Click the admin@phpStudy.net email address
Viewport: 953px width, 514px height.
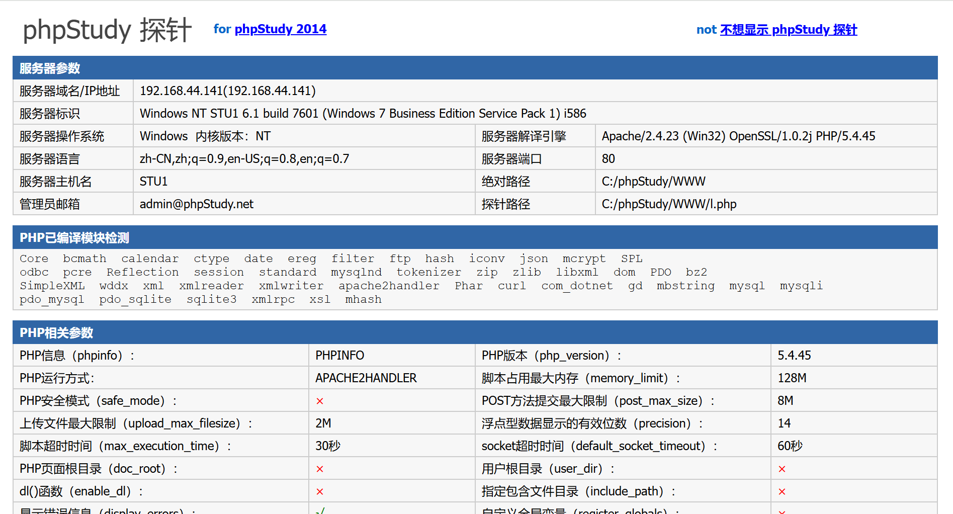tap(196, 204)
